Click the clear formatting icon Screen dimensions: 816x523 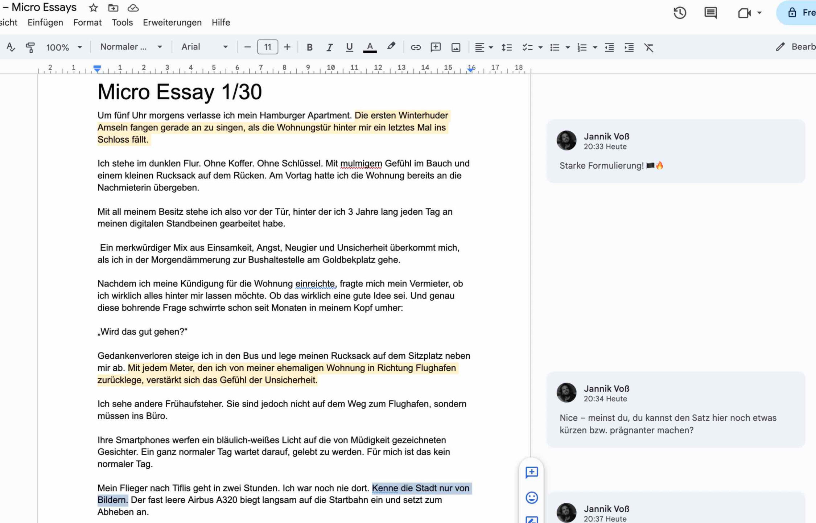click(648, 47)
